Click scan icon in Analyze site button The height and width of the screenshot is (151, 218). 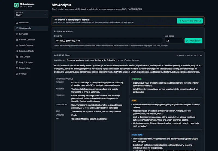[187, 41]
